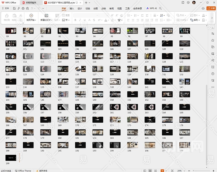Switch to normal view icon in status bar
Image resolution: width=217 pixels, height=172 pixels.
(145, 171)
